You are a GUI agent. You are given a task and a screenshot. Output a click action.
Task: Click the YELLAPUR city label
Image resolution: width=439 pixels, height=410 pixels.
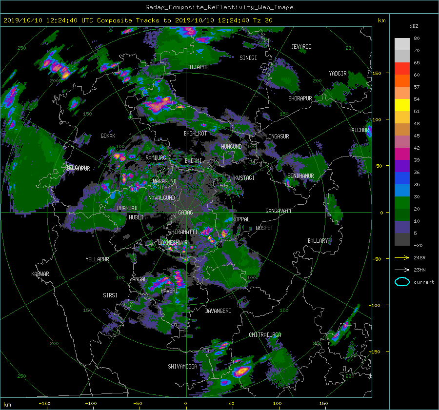pos(97,259)
